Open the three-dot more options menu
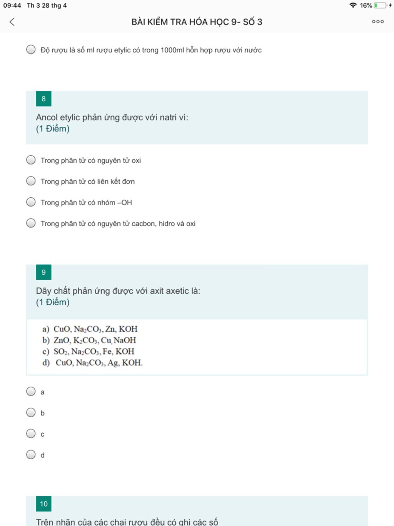The height and width of the screenshot is (526, 394). point(377,22)
